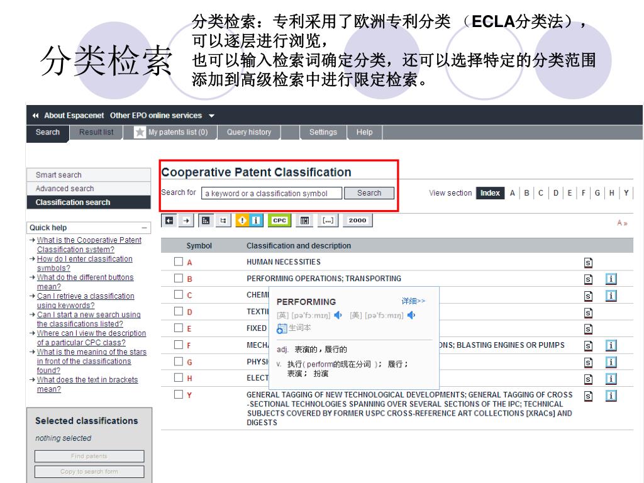The width and height of the screenshot is (644, 483).
Task: Open the Search tab
Action: click(x=47, y=132)
